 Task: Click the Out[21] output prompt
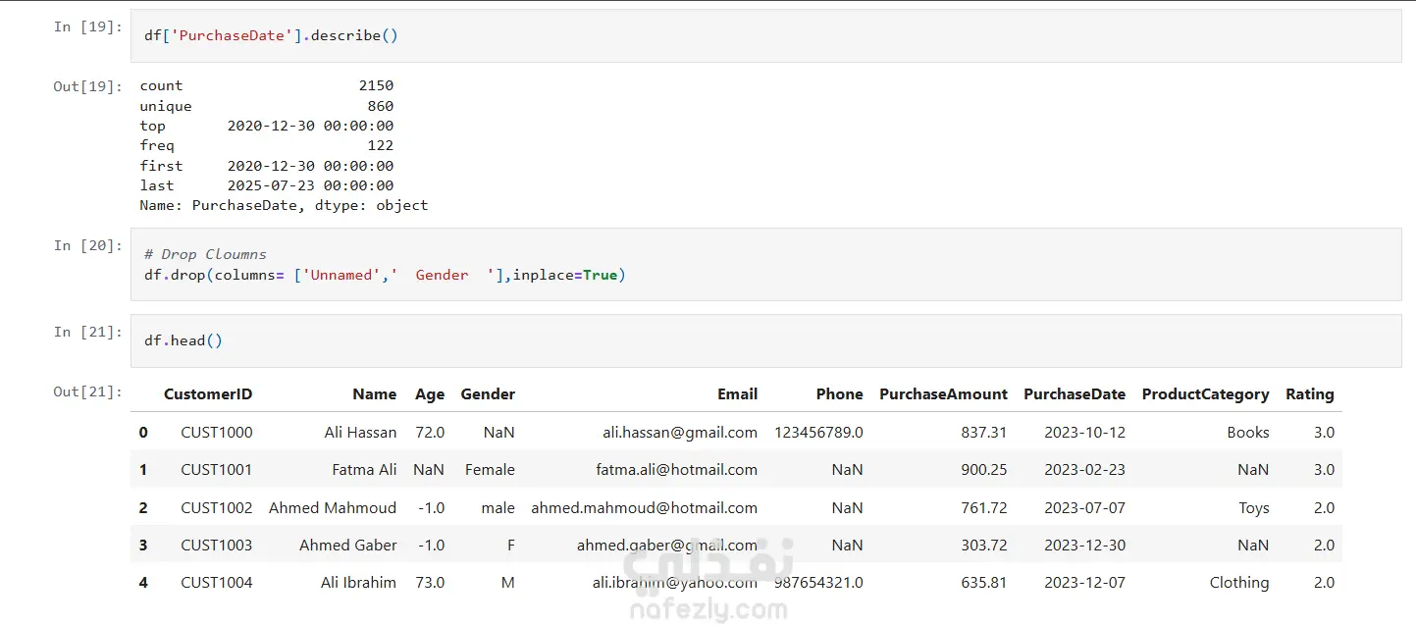click(x=88, y=391)
